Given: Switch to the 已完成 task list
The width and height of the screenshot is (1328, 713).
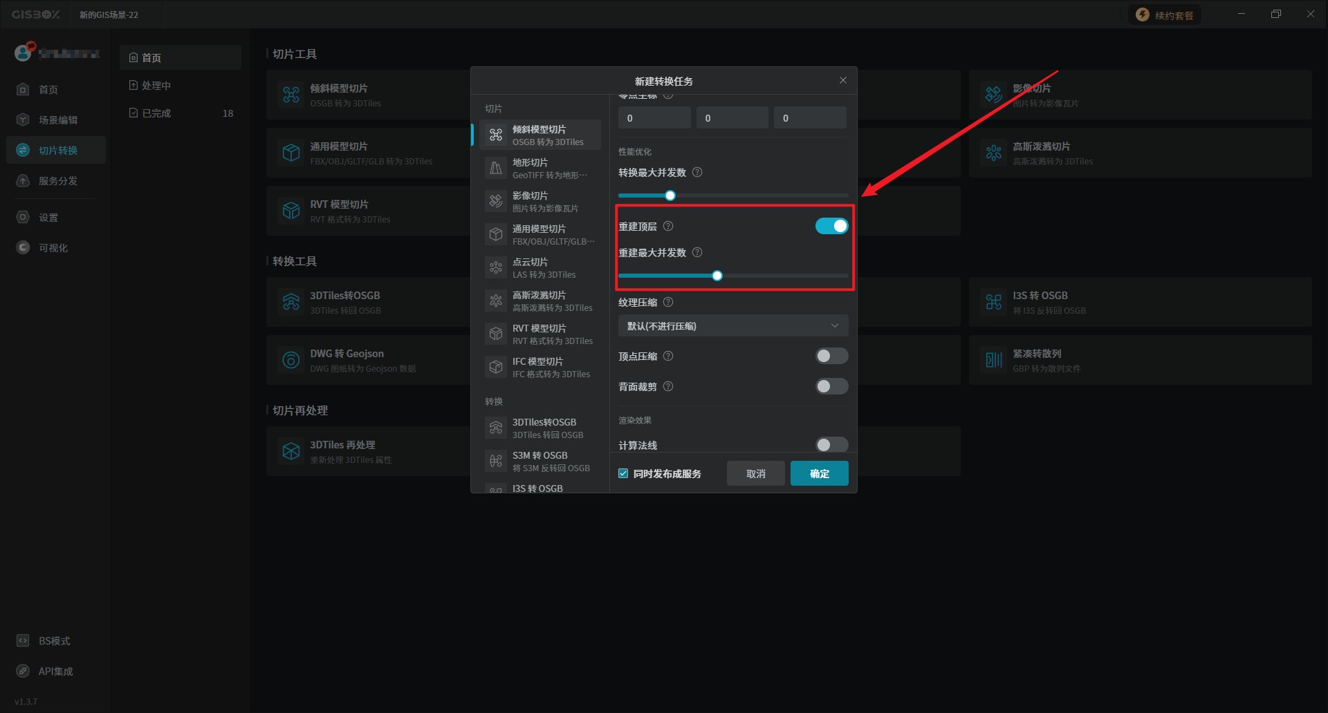Looking at the screenshot, I should [x=156, y=113].
